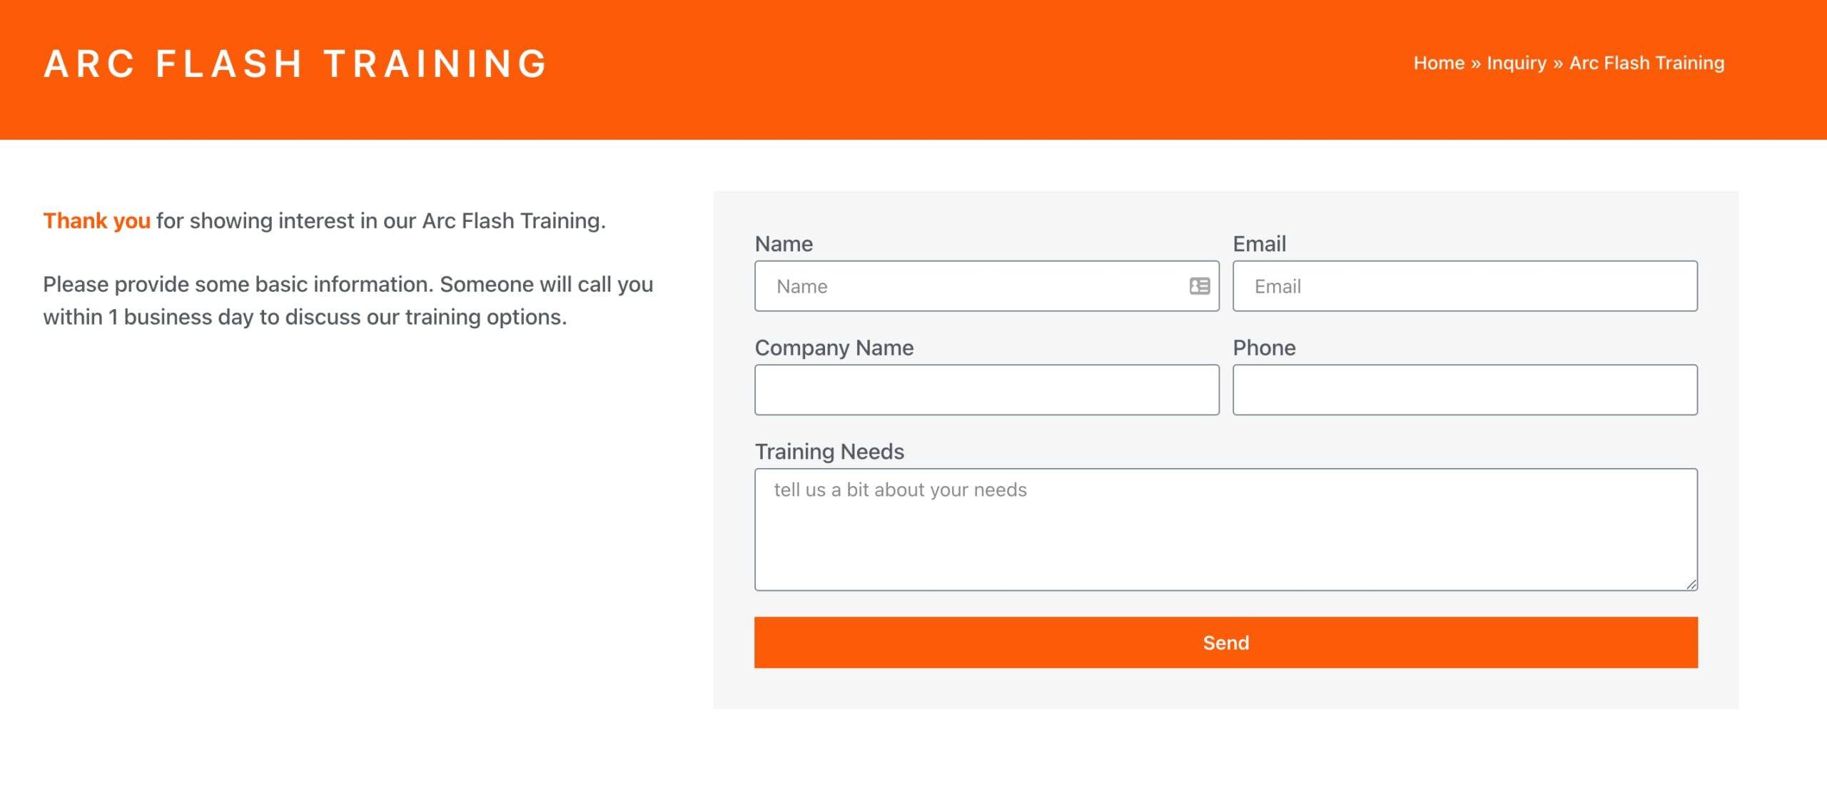Click the Company Name label
The width and height of the screenshot is (1827, 790).
(834, 348)
